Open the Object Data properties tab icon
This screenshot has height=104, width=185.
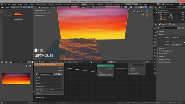click(155, 66)
